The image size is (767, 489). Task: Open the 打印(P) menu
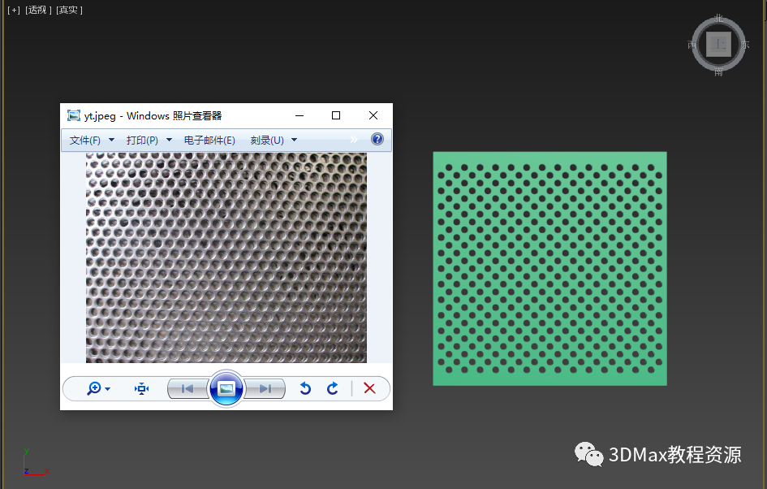pos(142,141)
